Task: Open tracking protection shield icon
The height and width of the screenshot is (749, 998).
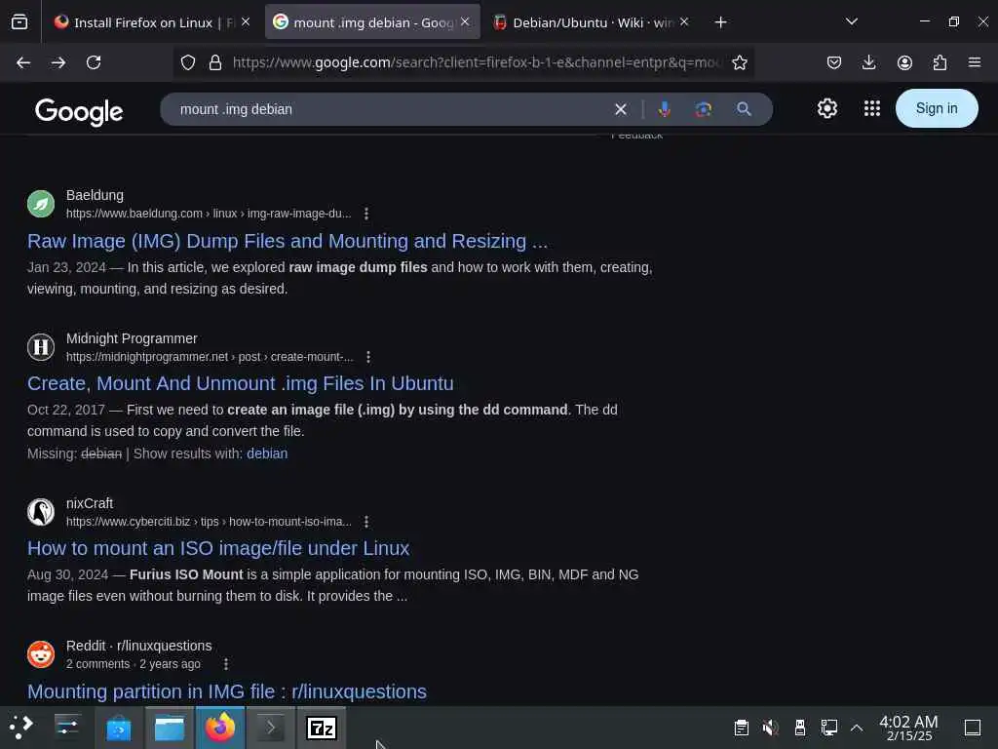Action: (188, 62)
